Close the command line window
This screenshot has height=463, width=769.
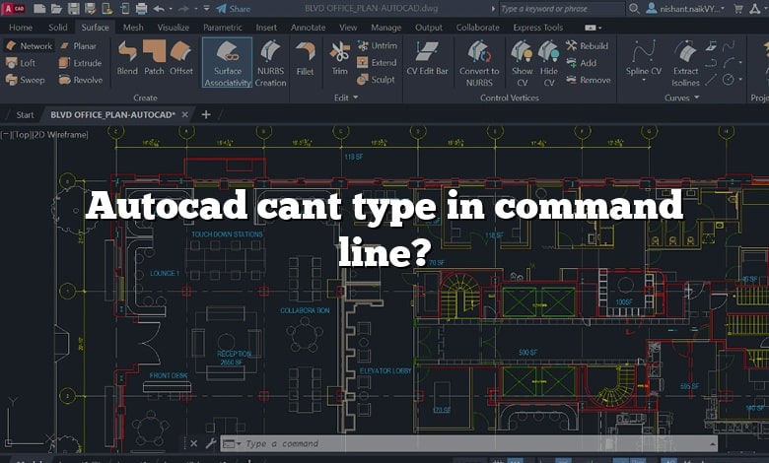193,444
